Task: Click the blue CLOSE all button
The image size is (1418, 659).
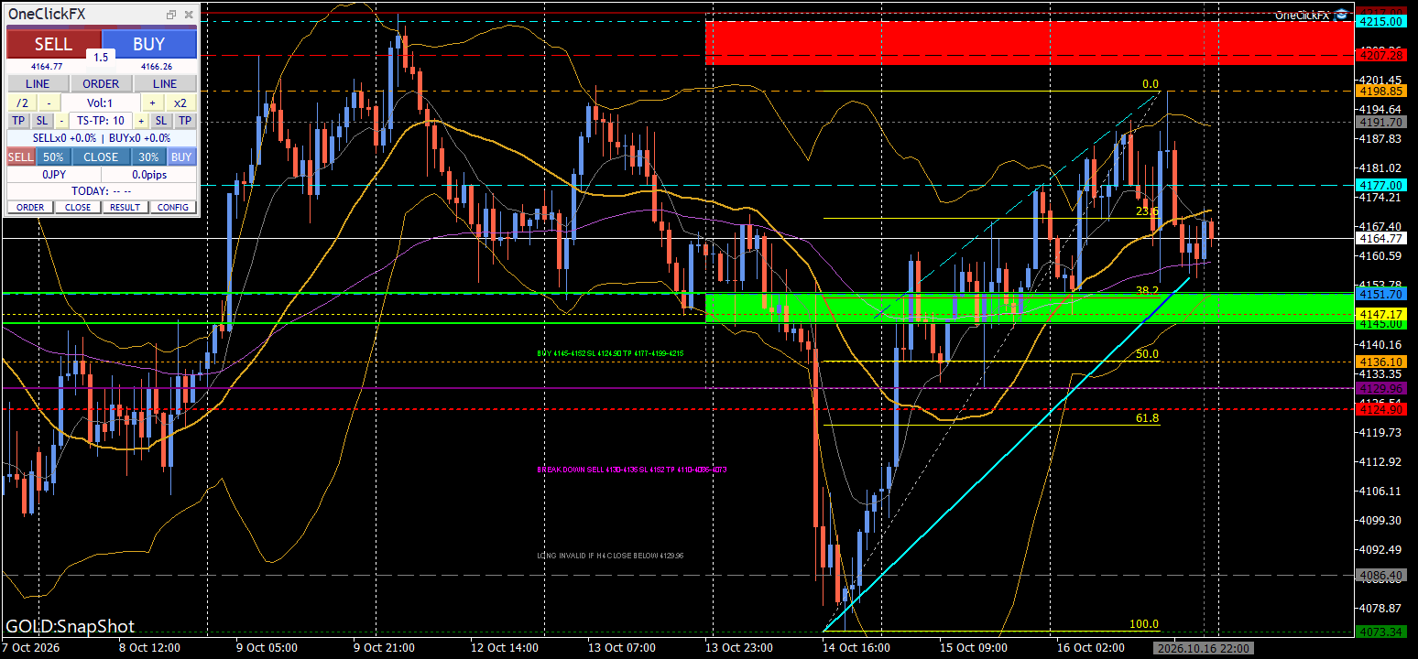Action: pyautogui.click(x=101, y=157)
